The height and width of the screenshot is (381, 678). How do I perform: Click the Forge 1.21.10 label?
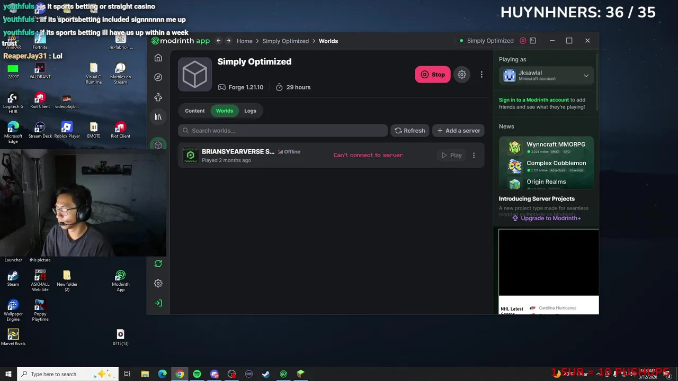(240, 87)
